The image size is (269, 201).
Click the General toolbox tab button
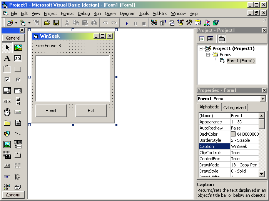coord(13,38)
